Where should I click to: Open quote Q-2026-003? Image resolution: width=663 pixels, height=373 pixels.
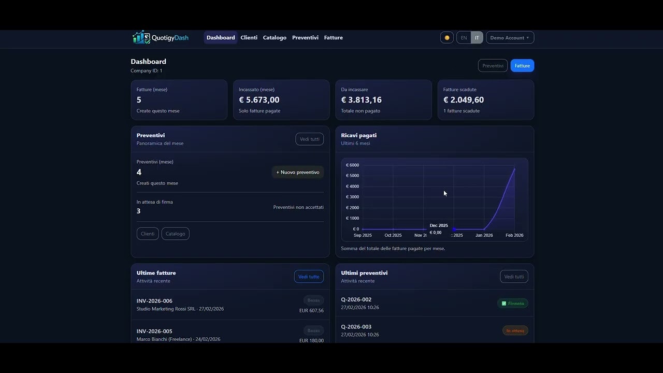tap(356, 327)
